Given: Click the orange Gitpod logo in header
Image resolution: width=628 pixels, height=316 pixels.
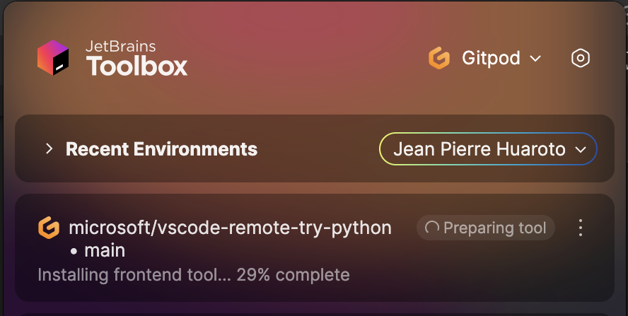Looking at the screenshot, I should point(439,58).
